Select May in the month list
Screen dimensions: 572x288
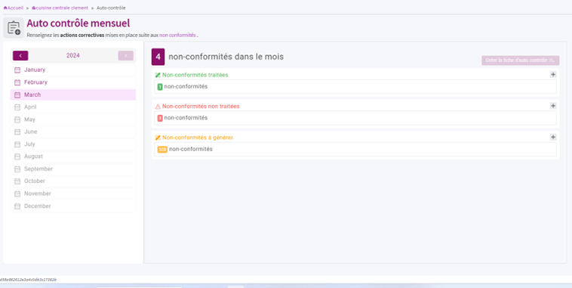[x=73, y=119]
